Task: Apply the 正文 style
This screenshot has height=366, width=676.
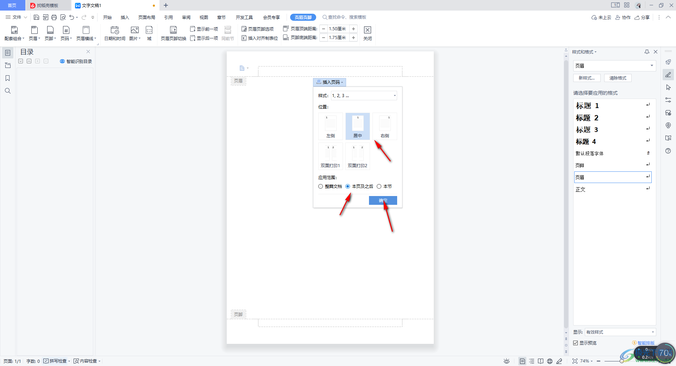Action: tap(613, 189)
